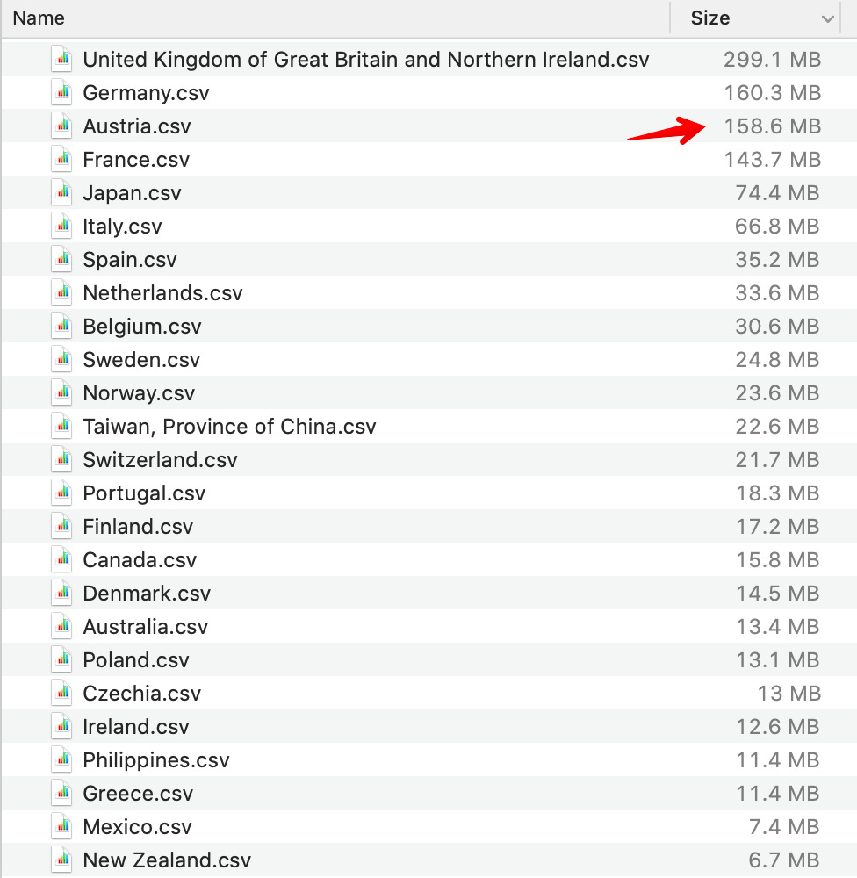Click the Finland.csv file icon
This screenshot has height=878, width=857.
tap(61, 526)
